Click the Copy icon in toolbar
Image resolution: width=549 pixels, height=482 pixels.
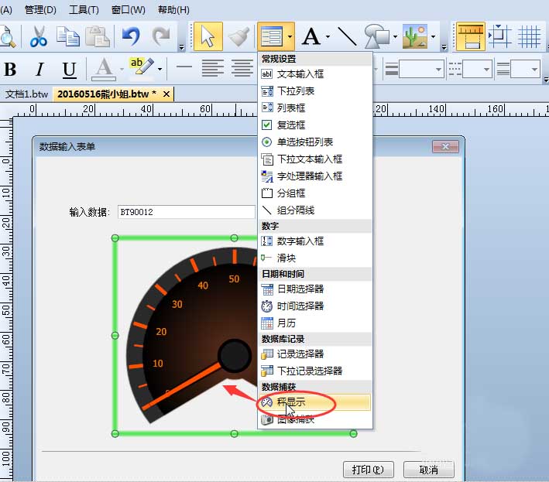click(x=68, y=36)
